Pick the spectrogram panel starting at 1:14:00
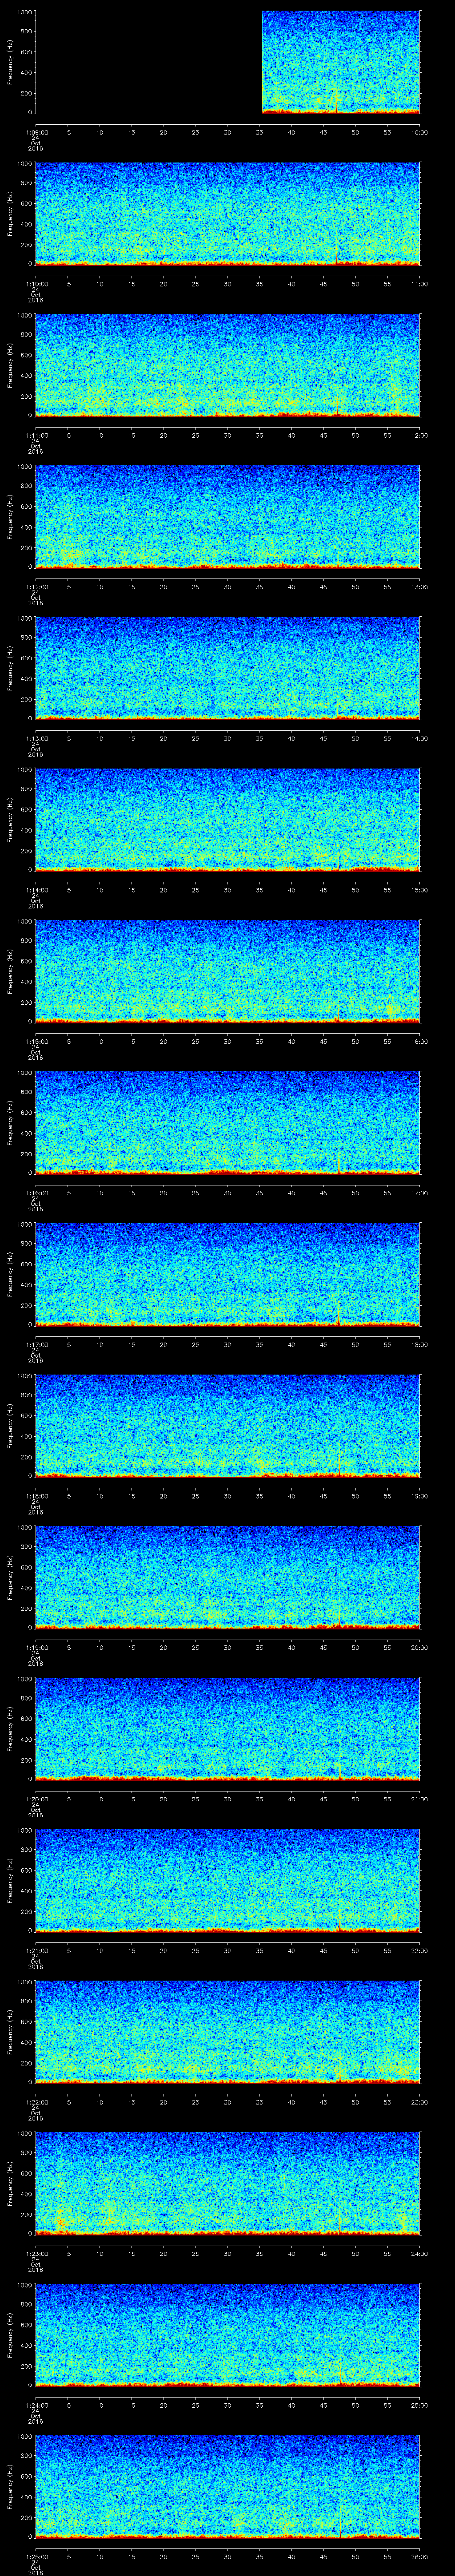The width and height of the screenshot is (455, 2576). [228, 819]
